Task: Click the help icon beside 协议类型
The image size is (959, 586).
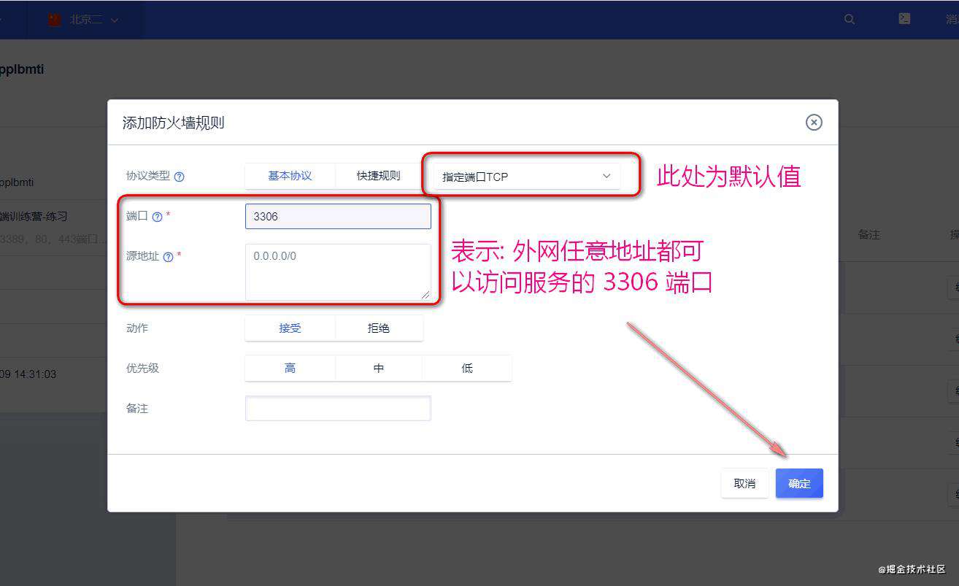Action: (180, 177)
